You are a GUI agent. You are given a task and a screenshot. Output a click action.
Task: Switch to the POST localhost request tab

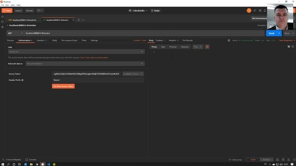pos(23,20)
